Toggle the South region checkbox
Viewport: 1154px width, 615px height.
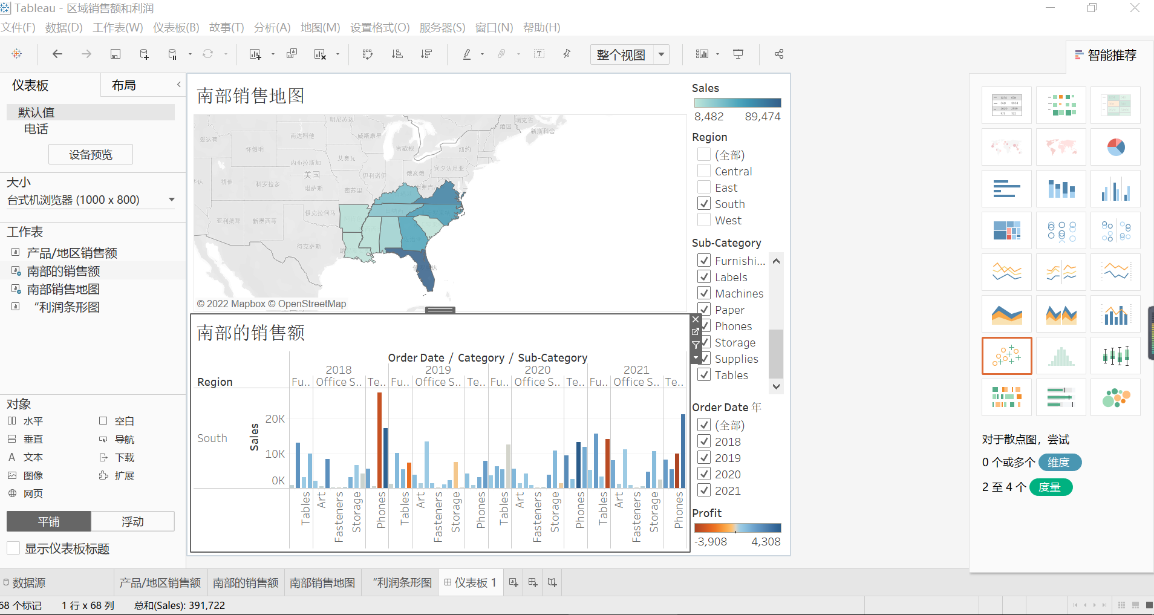pos(704,204)
